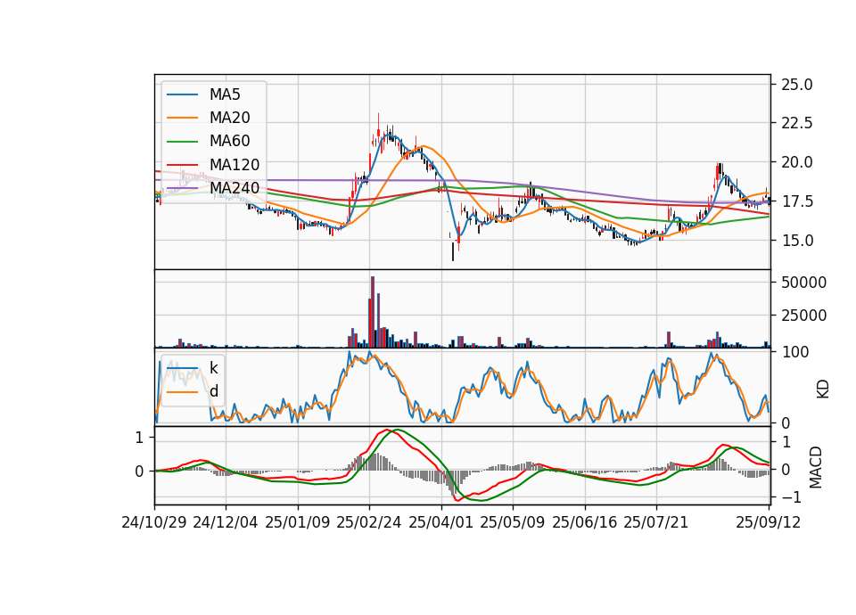Click the orange MA20 legend line swatch
This screenshot has width=856, height=615.
(182, 118)
